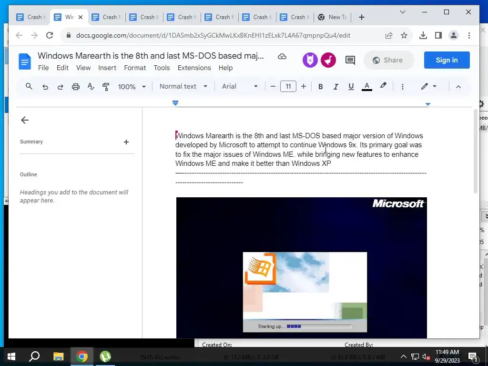
Task: Click the right indent ruler marker
Action: (x=428, y=104)
